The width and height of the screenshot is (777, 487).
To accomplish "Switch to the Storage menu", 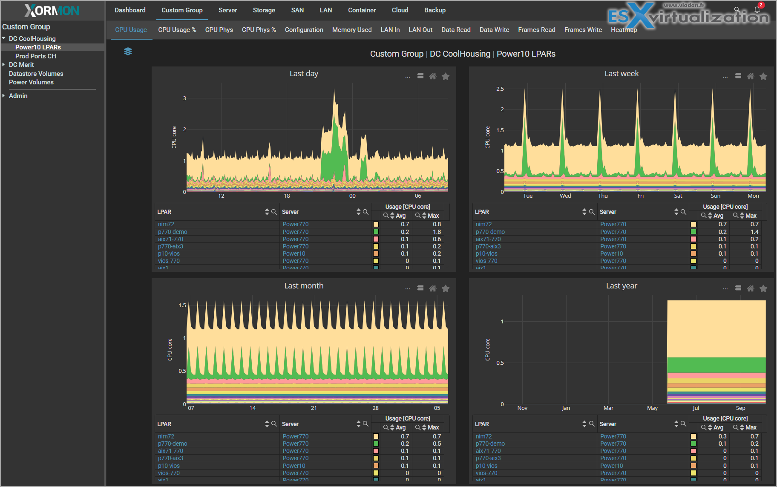I will [264, 10].
